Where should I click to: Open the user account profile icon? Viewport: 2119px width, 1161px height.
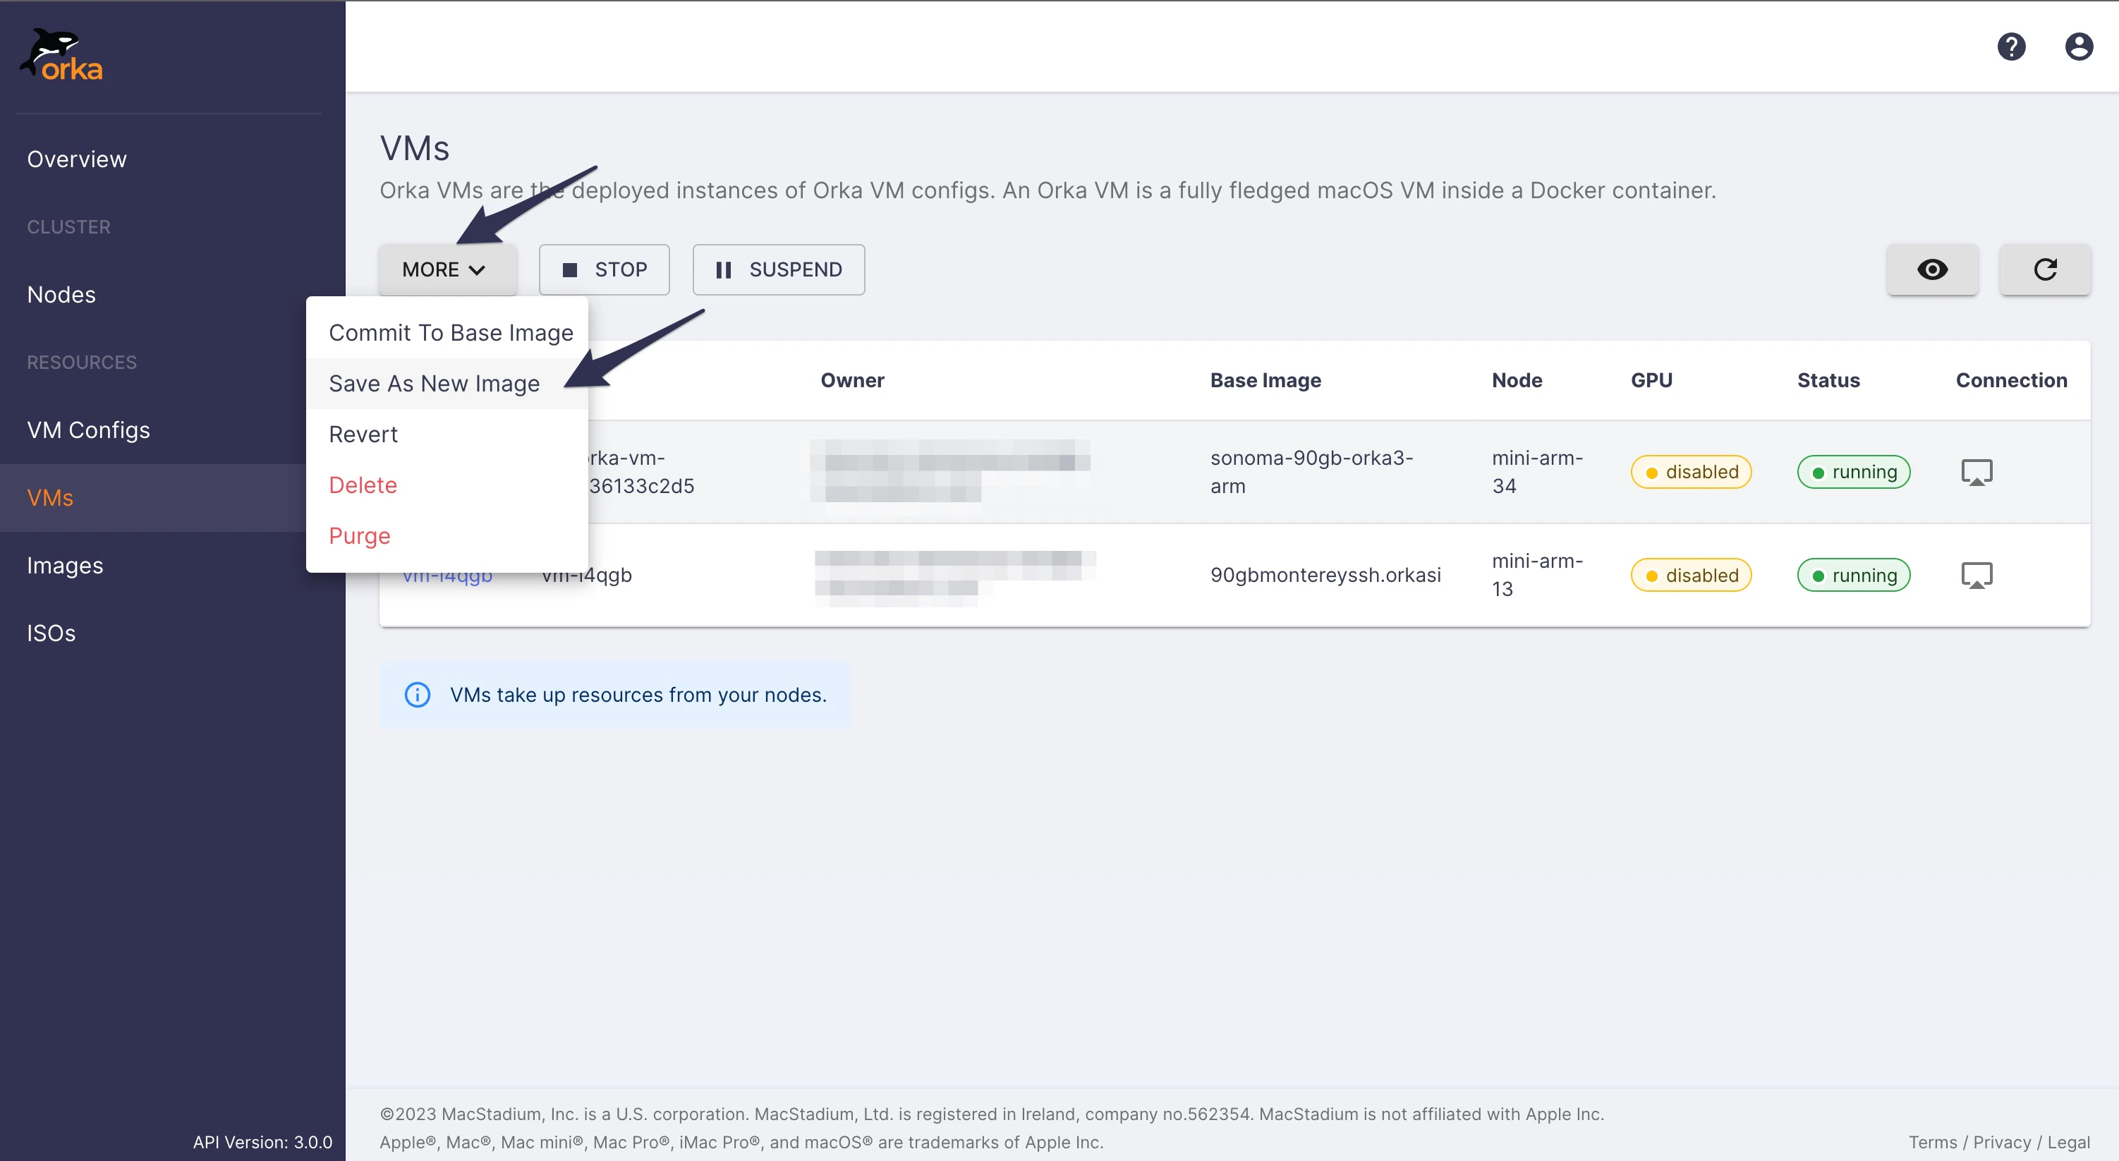coord(2078,46)
